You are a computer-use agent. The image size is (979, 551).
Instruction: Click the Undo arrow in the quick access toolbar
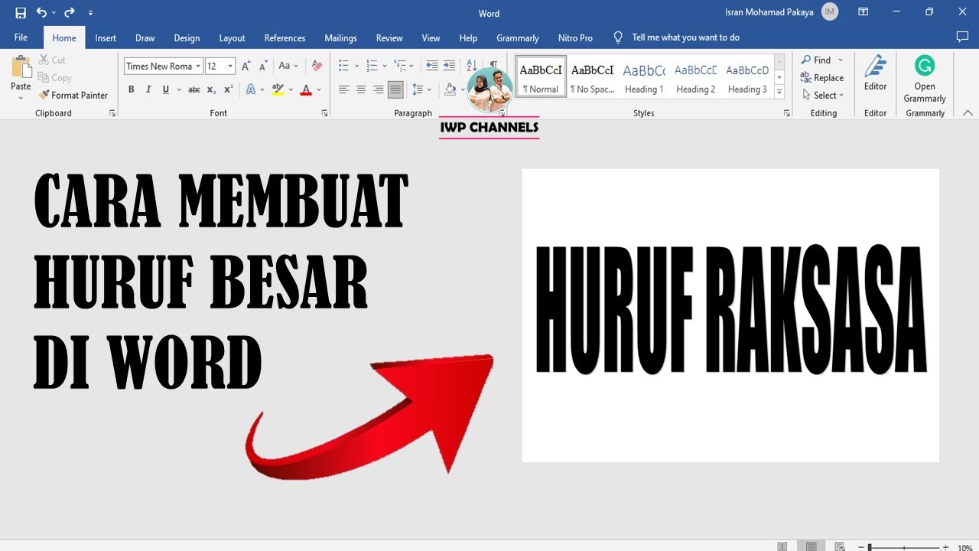[x=41, y=13]
